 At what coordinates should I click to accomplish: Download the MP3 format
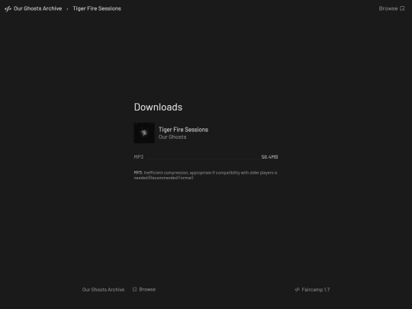coord(206,157)
